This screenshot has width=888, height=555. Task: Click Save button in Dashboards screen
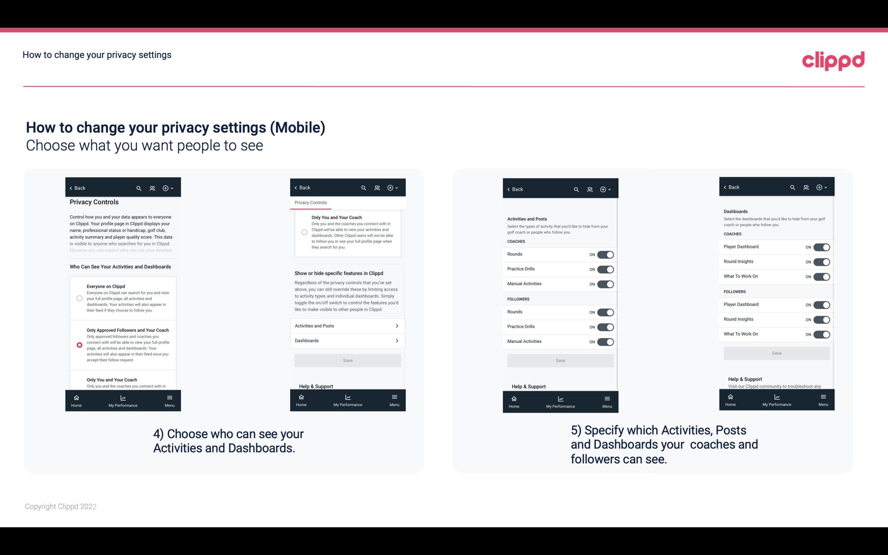[x=776, y=352]
